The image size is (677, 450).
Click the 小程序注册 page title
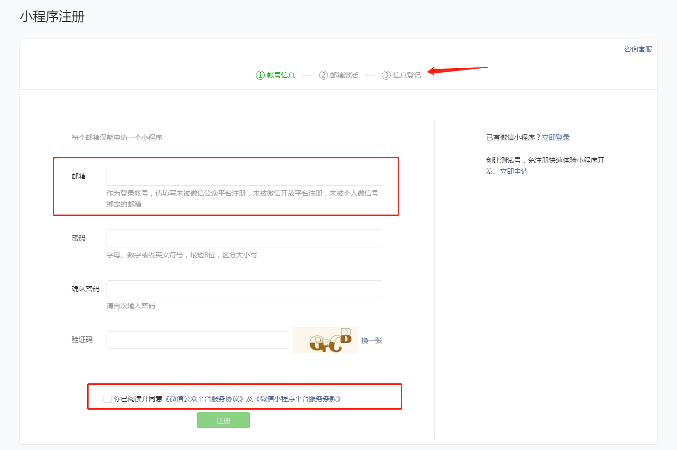(x=52, y=16)
